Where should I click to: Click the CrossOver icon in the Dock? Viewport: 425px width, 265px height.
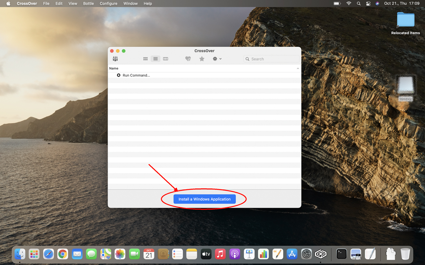pos(320,254)
